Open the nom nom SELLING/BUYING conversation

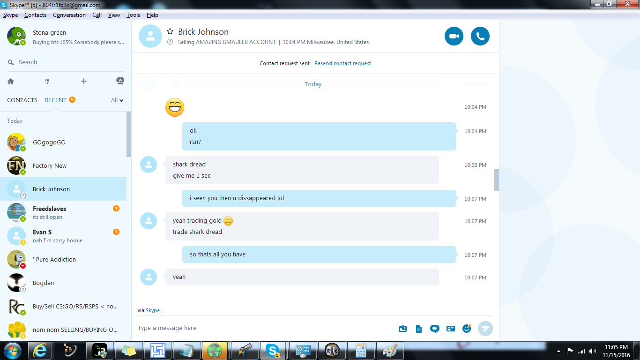[x=63, y=330]
